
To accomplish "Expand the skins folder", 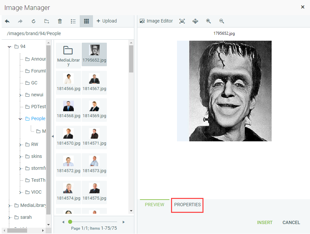I will tap(20, 157).
